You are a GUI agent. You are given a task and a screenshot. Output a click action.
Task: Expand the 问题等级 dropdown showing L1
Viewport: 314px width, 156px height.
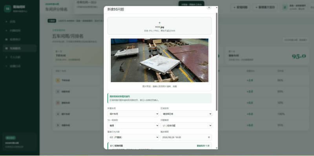pos(186,125)
